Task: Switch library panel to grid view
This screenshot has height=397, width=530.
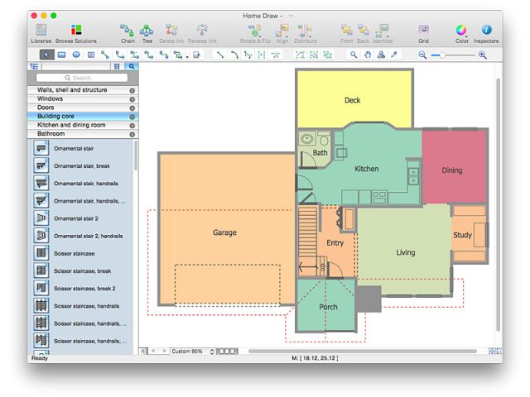Action: coord(117,66)
